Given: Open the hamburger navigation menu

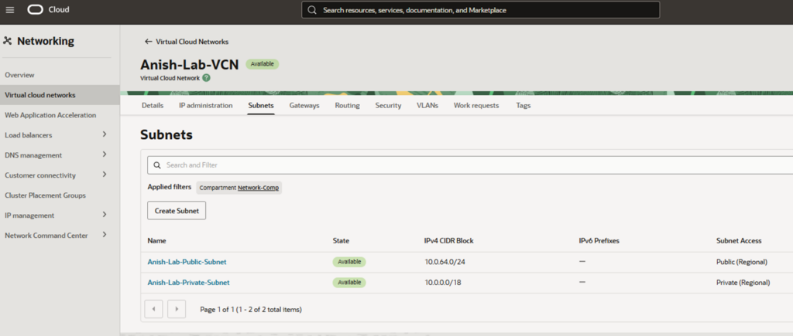Looking at the screenshot, I should [10, 10].
